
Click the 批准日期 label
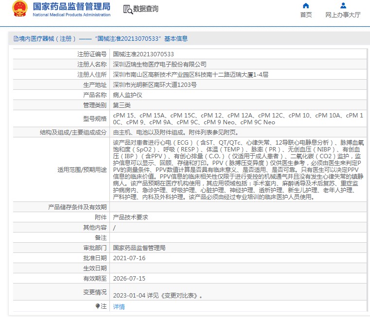coord(95,258)
